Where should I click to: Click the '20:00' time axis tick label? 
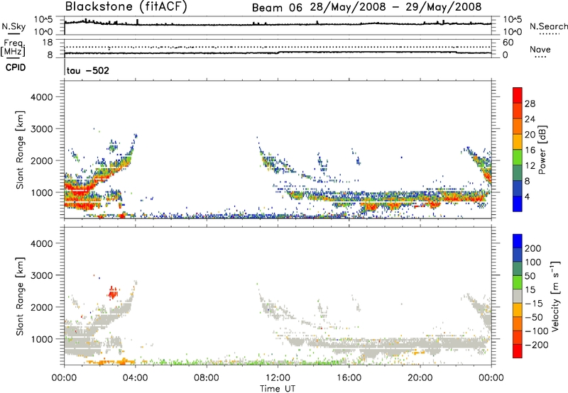[x=420, y=378]
